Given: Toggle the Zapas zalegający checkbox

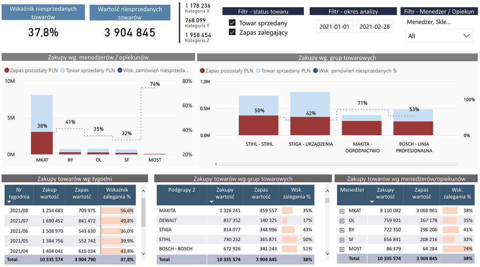Looking at the screenshot, I should click(232, 32).
